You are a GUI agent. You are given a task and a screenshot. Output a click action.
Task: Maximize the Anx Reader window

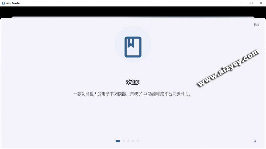pyautogui.click(x=251, y=3)
